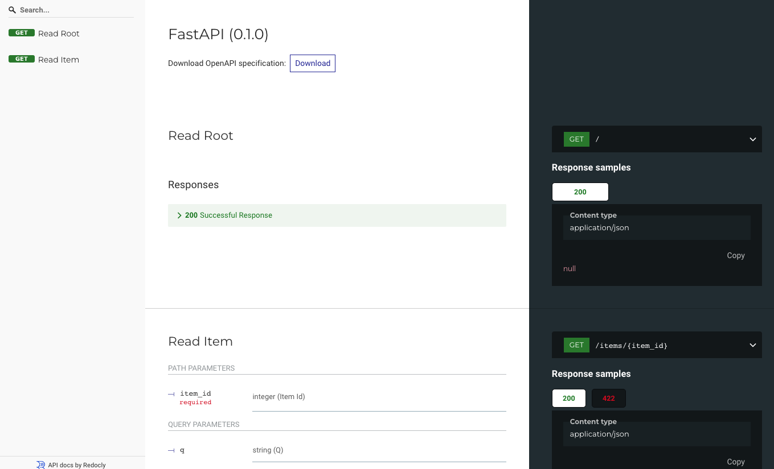Click the PATH PARAMETERS label
The width and height of the screenshot is (774, 469).
click(202, 368)
